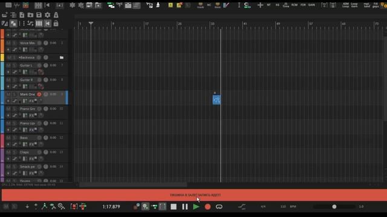Click the playhead triangle marker on ruler
Viewport: 387px width, 217px height.
pos(91,23)
